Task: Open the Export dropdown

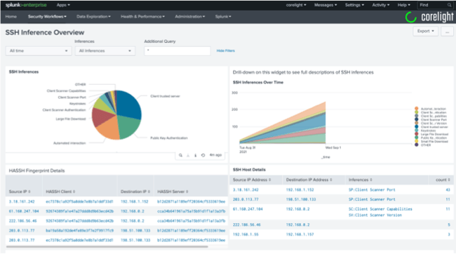Action: [425, 31]
